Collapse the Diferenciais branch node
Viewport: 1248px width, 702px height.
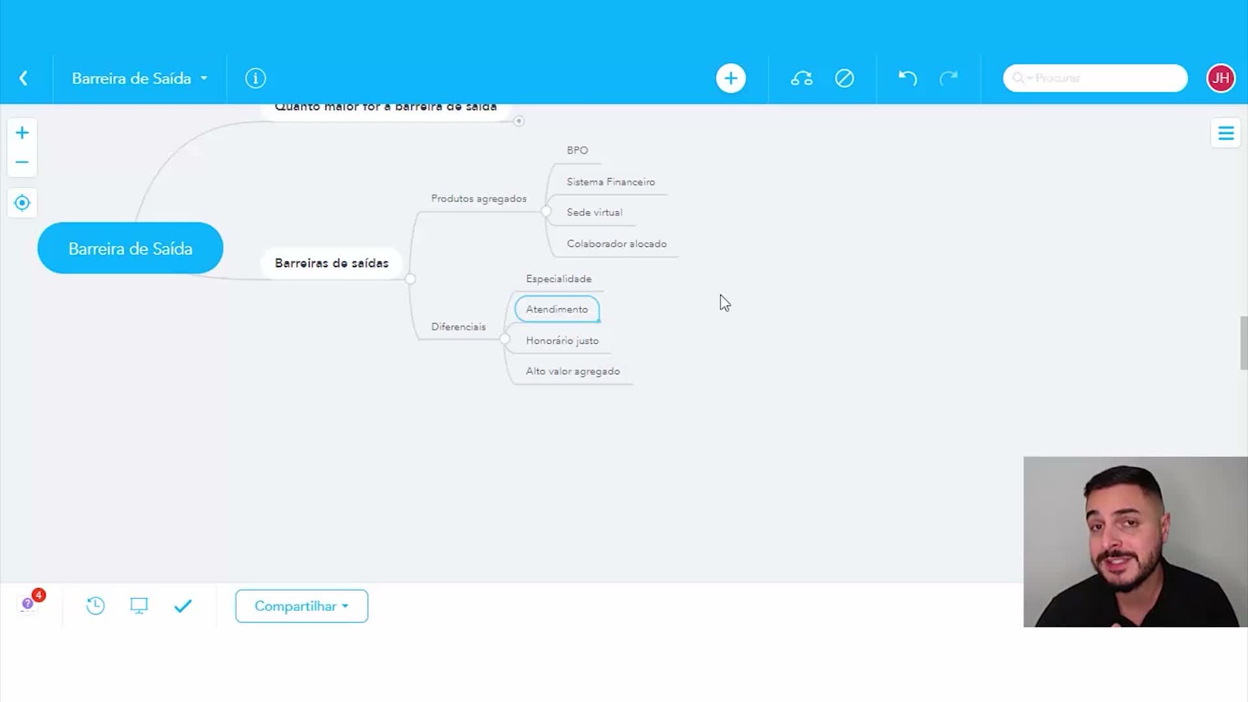pyautogui.click(x=505, y=339)
